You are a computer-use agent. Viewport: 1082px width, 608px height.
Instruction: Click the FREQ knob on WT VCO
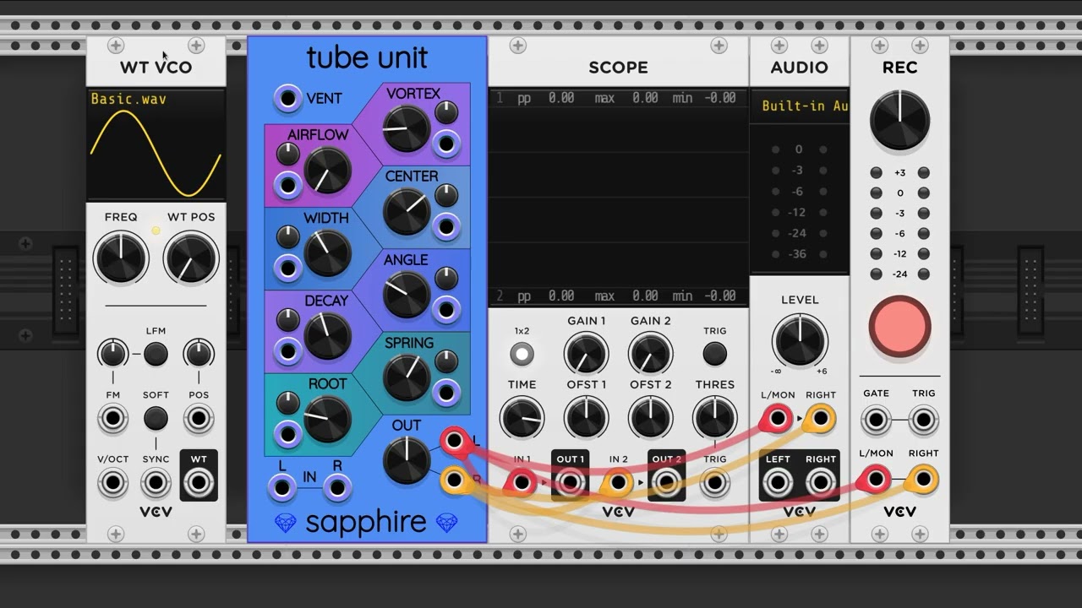[121, 258]
